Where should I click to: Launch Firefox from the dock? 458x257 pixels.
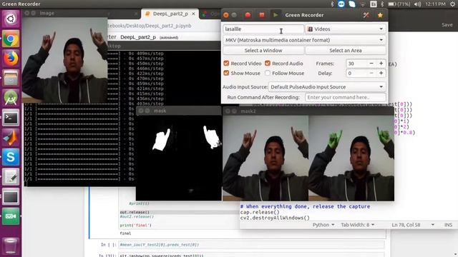(x=11, y=59)
